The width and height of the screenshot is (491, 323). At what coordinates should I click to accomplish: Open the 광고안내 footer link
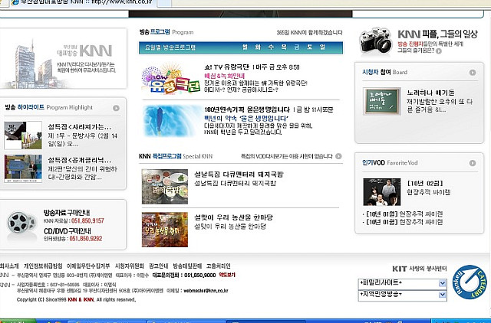click(159, 266)
